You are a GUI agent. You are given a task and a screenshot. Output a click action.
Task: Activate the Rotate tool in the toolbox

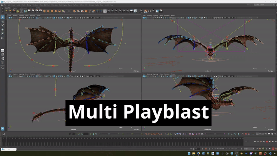pyautogui.click(x=2, y=33)
